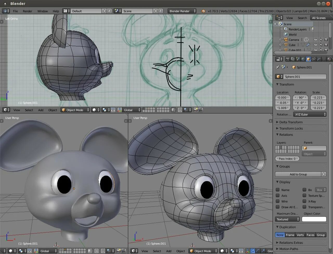The width and height of the screenshot is (333, 254).
Task: Click lock to scene layers icon, top viewport
Action: (x=174, y=110)
